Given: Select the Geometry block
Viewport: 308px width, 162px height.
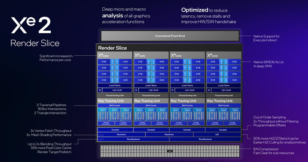Looking at the screenshot, I should 121,135.
